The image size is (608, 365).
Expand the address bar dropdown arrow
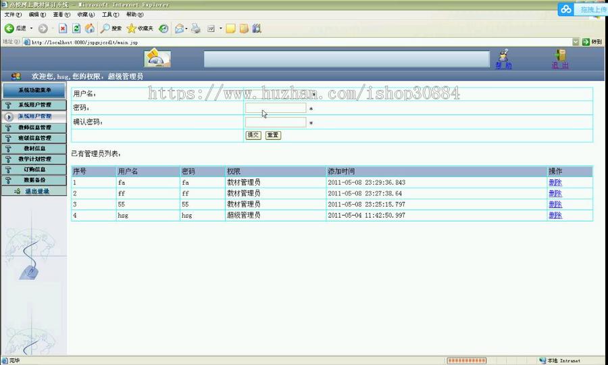pyautogui.click(x=576, y=42)
